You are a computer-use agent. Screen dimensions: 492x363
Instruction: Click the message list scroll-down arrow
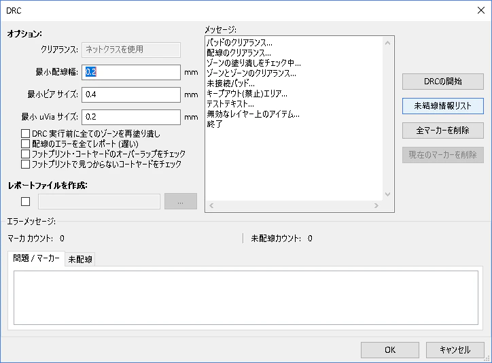point(387,194)
